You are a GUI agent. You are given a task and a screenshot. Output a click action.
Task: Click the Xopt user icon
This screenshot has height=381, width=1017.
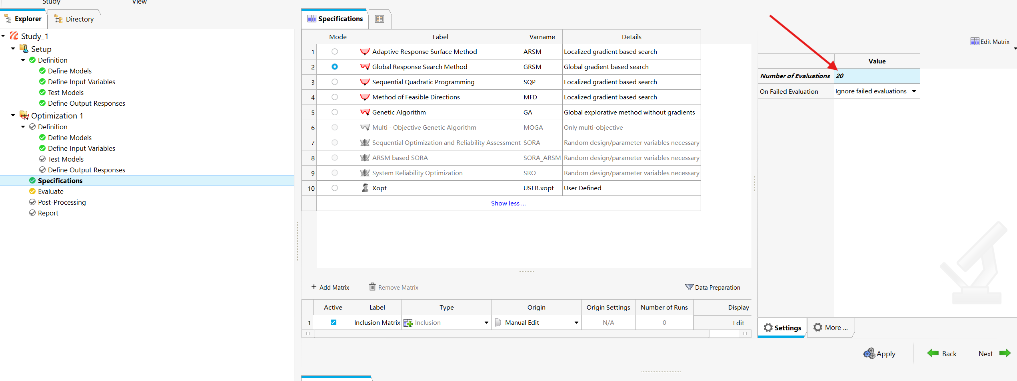click(x=365, y=188)
